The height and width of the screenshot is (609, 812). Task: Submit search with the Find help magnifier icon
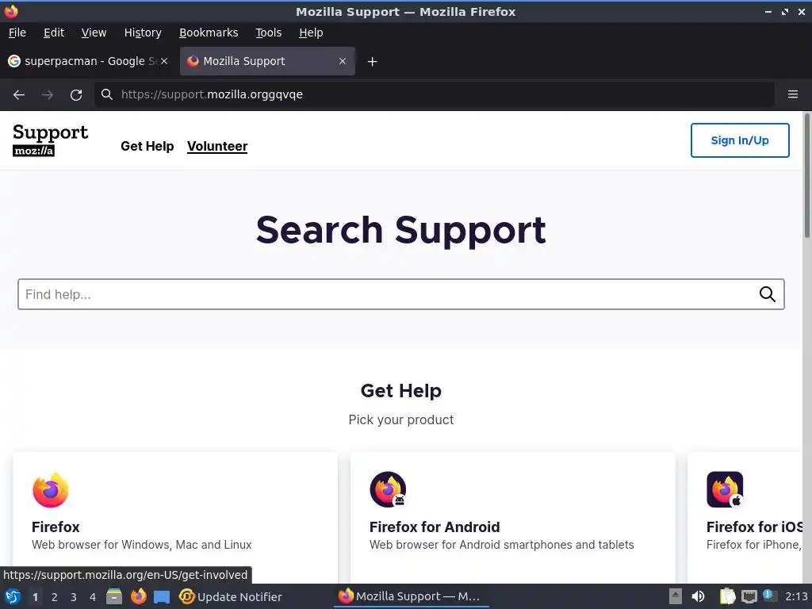tap(767, 294)
